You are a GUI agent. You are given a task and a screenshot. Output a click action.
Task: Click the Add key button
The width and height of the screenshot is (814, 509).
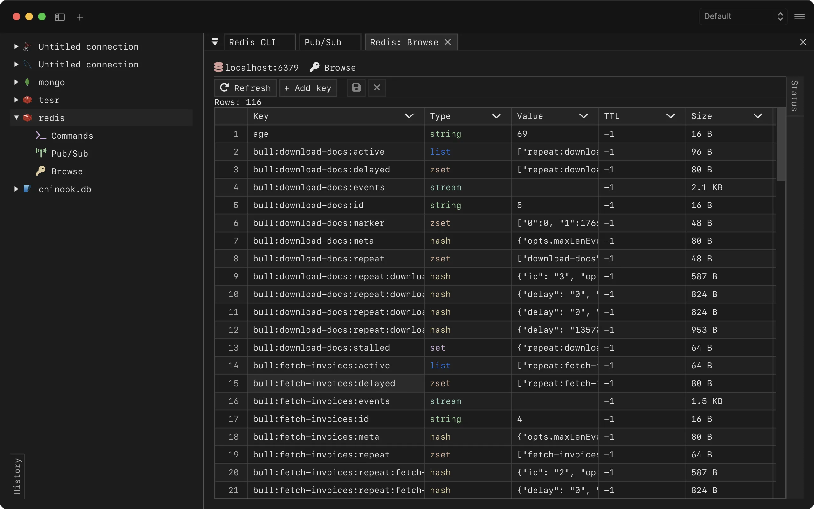point(308,88)
